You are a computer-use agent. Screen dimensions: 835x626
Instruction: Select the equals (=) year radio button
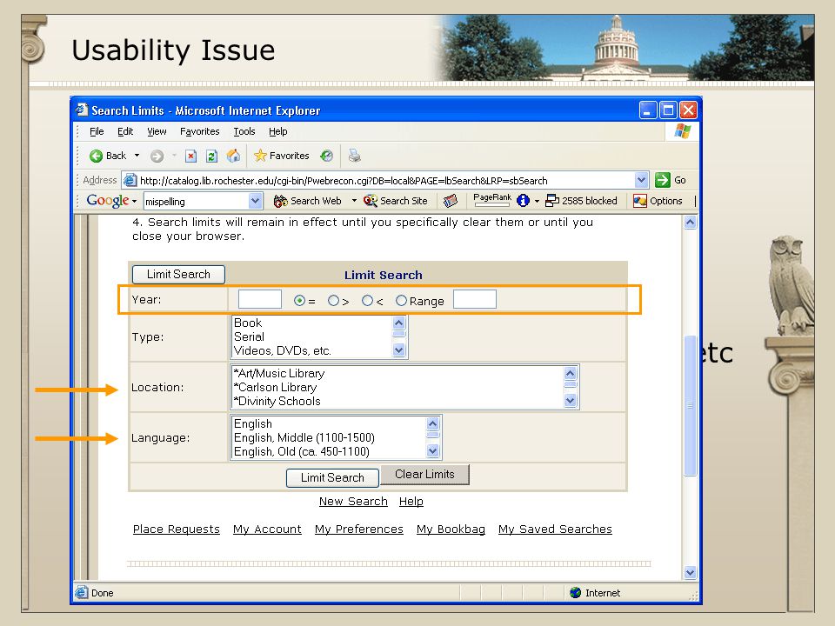[x=299, y=301]
